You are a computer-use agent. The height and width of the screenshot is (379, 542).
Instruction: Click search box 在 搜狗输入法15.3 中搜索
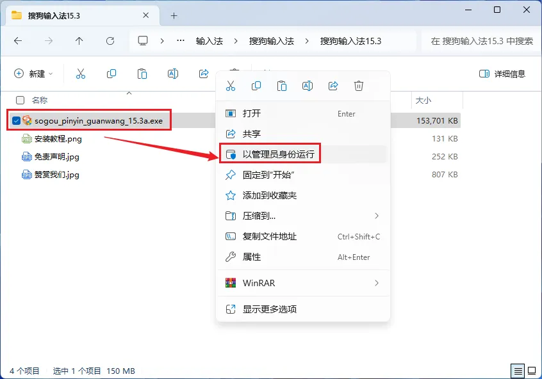tap(481, 41)
